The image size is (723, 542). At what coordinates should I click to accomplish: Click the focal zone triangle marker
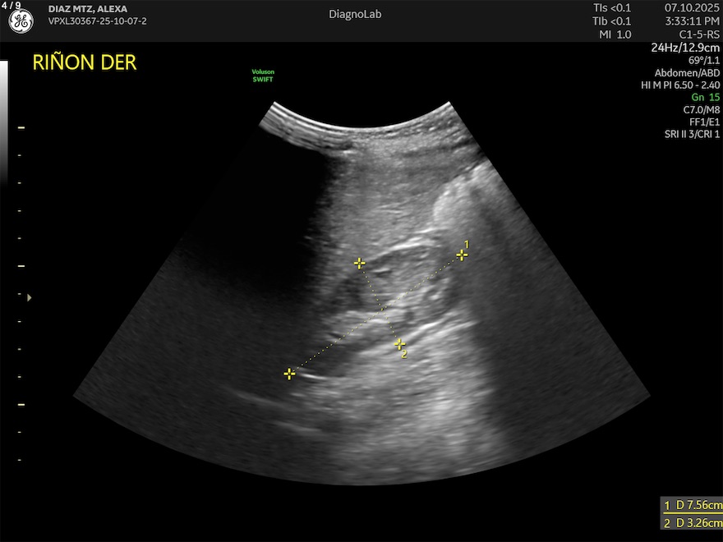click(30, 297)
